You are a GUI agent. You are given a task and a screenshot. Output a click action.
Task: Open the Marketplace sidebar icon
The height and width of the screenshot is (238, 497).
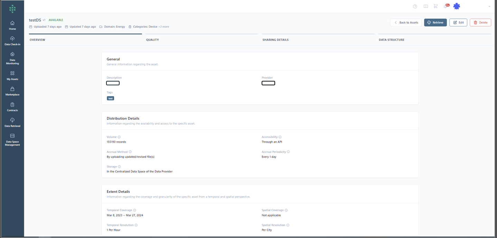(12, 91)
